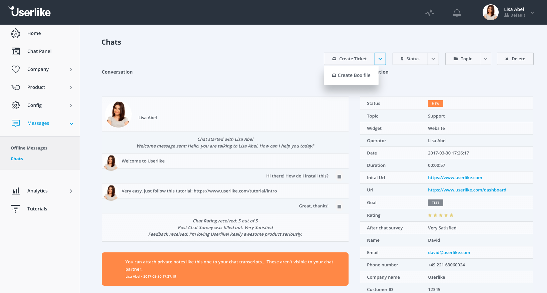
Task: Click the five-star rating
Action: [x=441, y=215]
